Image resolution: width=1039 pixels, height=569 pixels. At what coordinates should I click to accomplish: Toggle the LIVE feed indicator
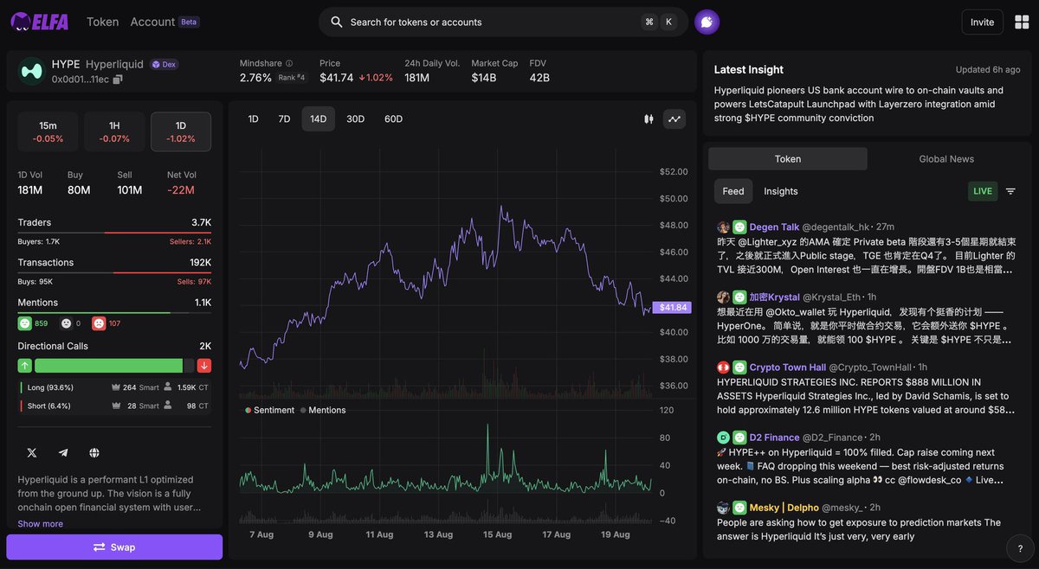(983, 191)
